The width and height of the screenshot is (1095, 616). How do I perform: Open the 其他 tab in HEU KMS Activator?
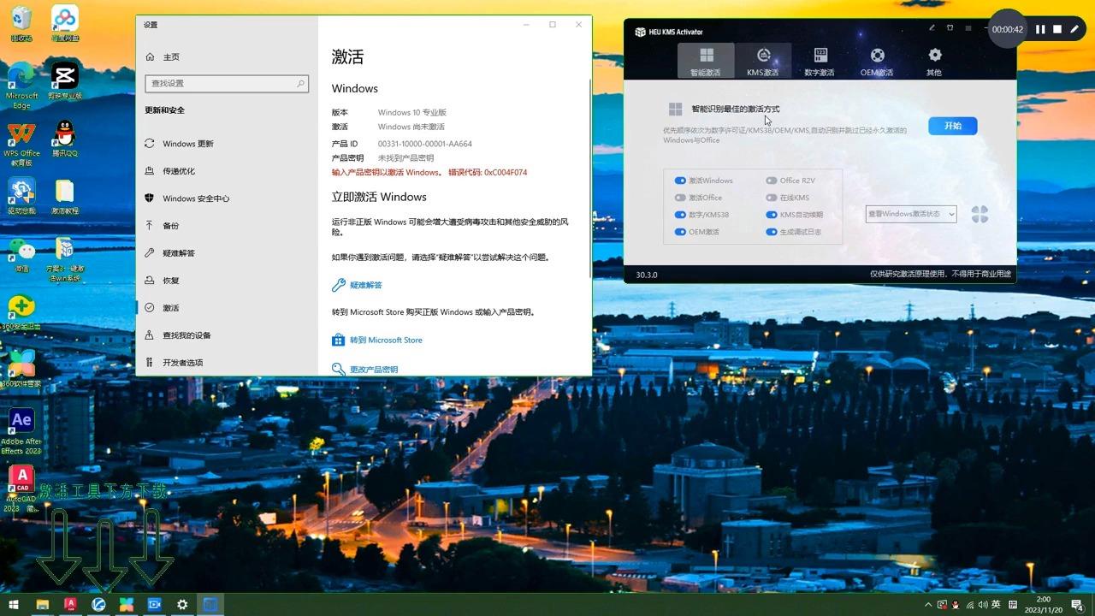tap(934, 61)
